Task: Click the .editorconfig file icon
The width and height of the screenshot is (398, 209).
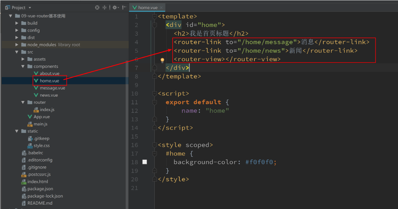Action: pos(24,160)
